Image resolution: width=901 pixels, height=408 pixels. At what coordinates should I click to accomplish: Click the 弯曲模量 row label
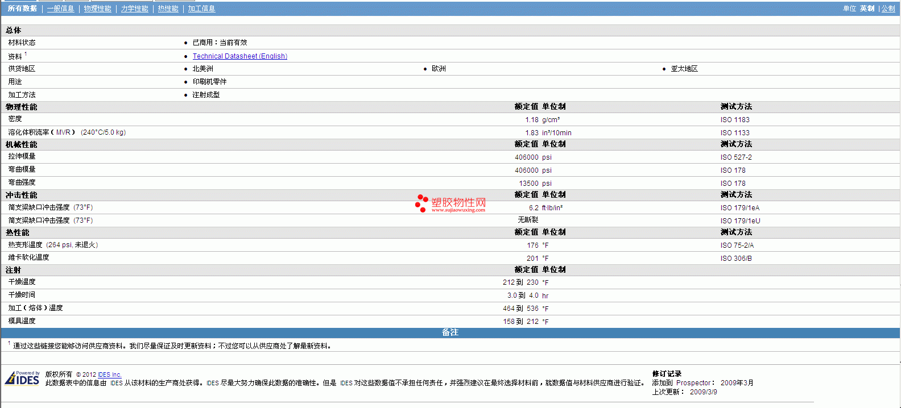(x=22, y=169)
